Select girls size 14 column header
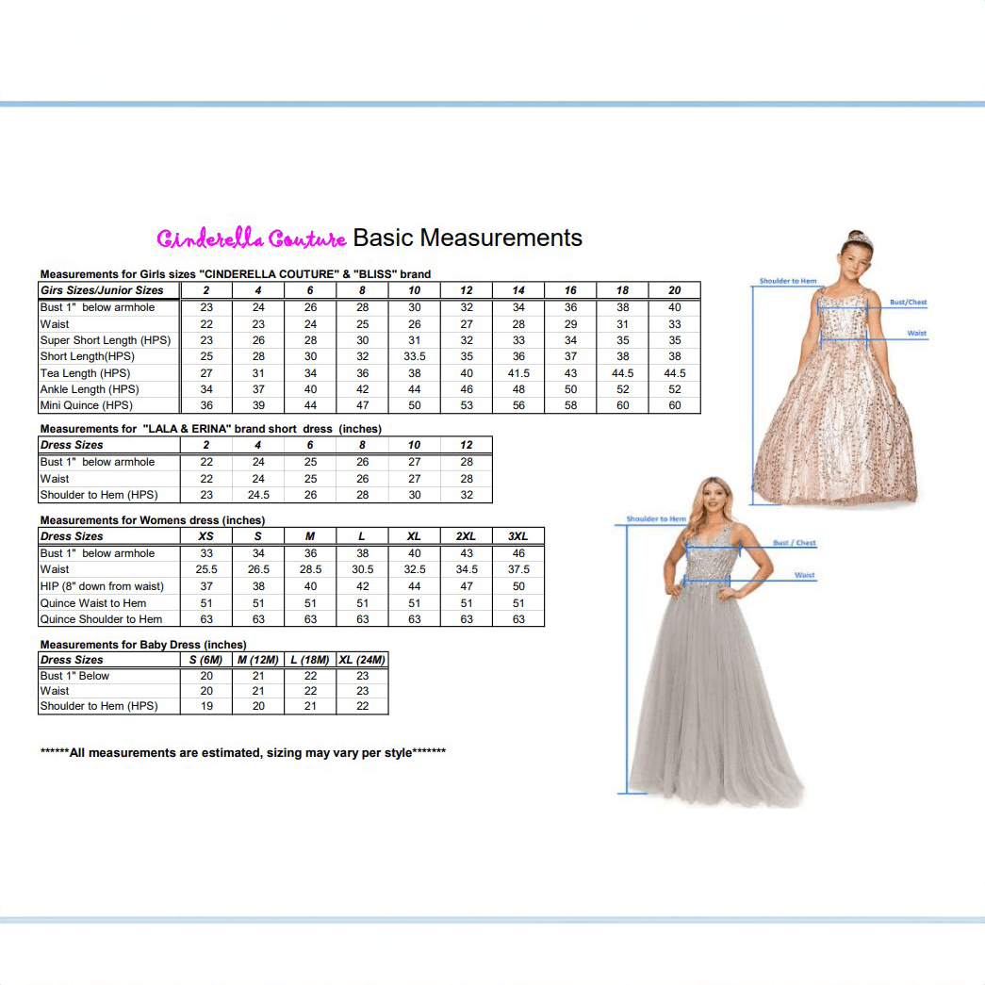Screen dimensions: 985x985 (518, 290)
